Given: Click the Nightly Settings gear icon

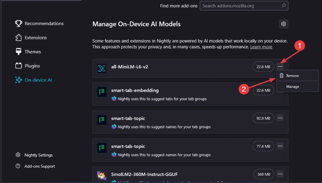Looking at the screenshot, I should pos(18,155).
